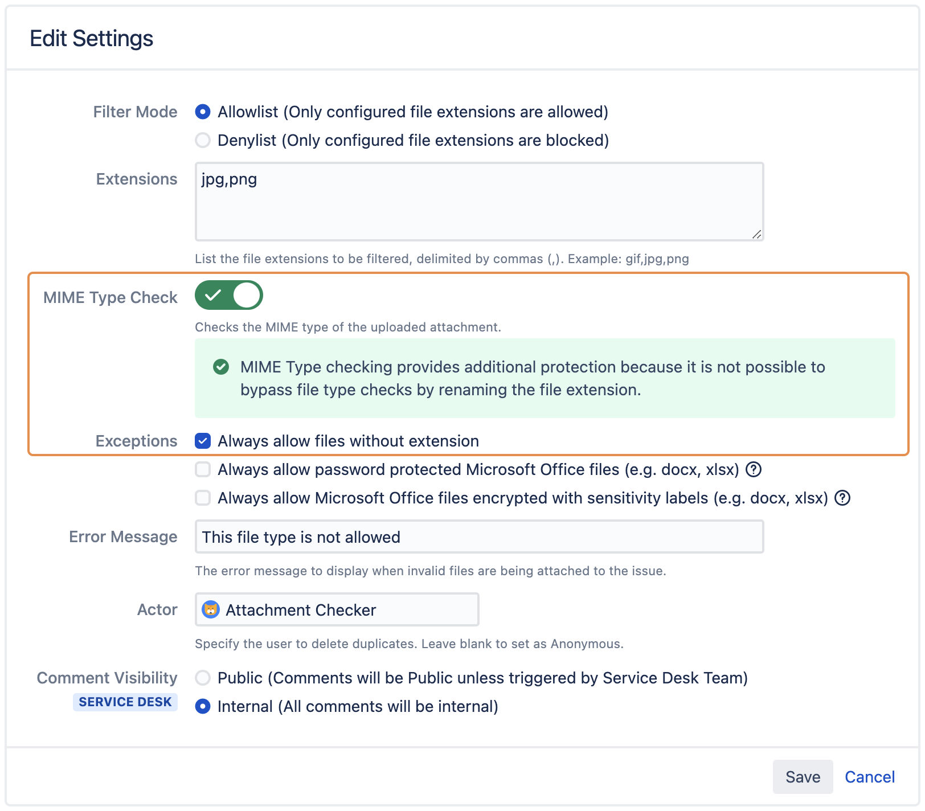Viewport: 925px width, 811px height.
Task: Click the help icon beside sensitivity labels option
Action: click(x=842, y=498)
